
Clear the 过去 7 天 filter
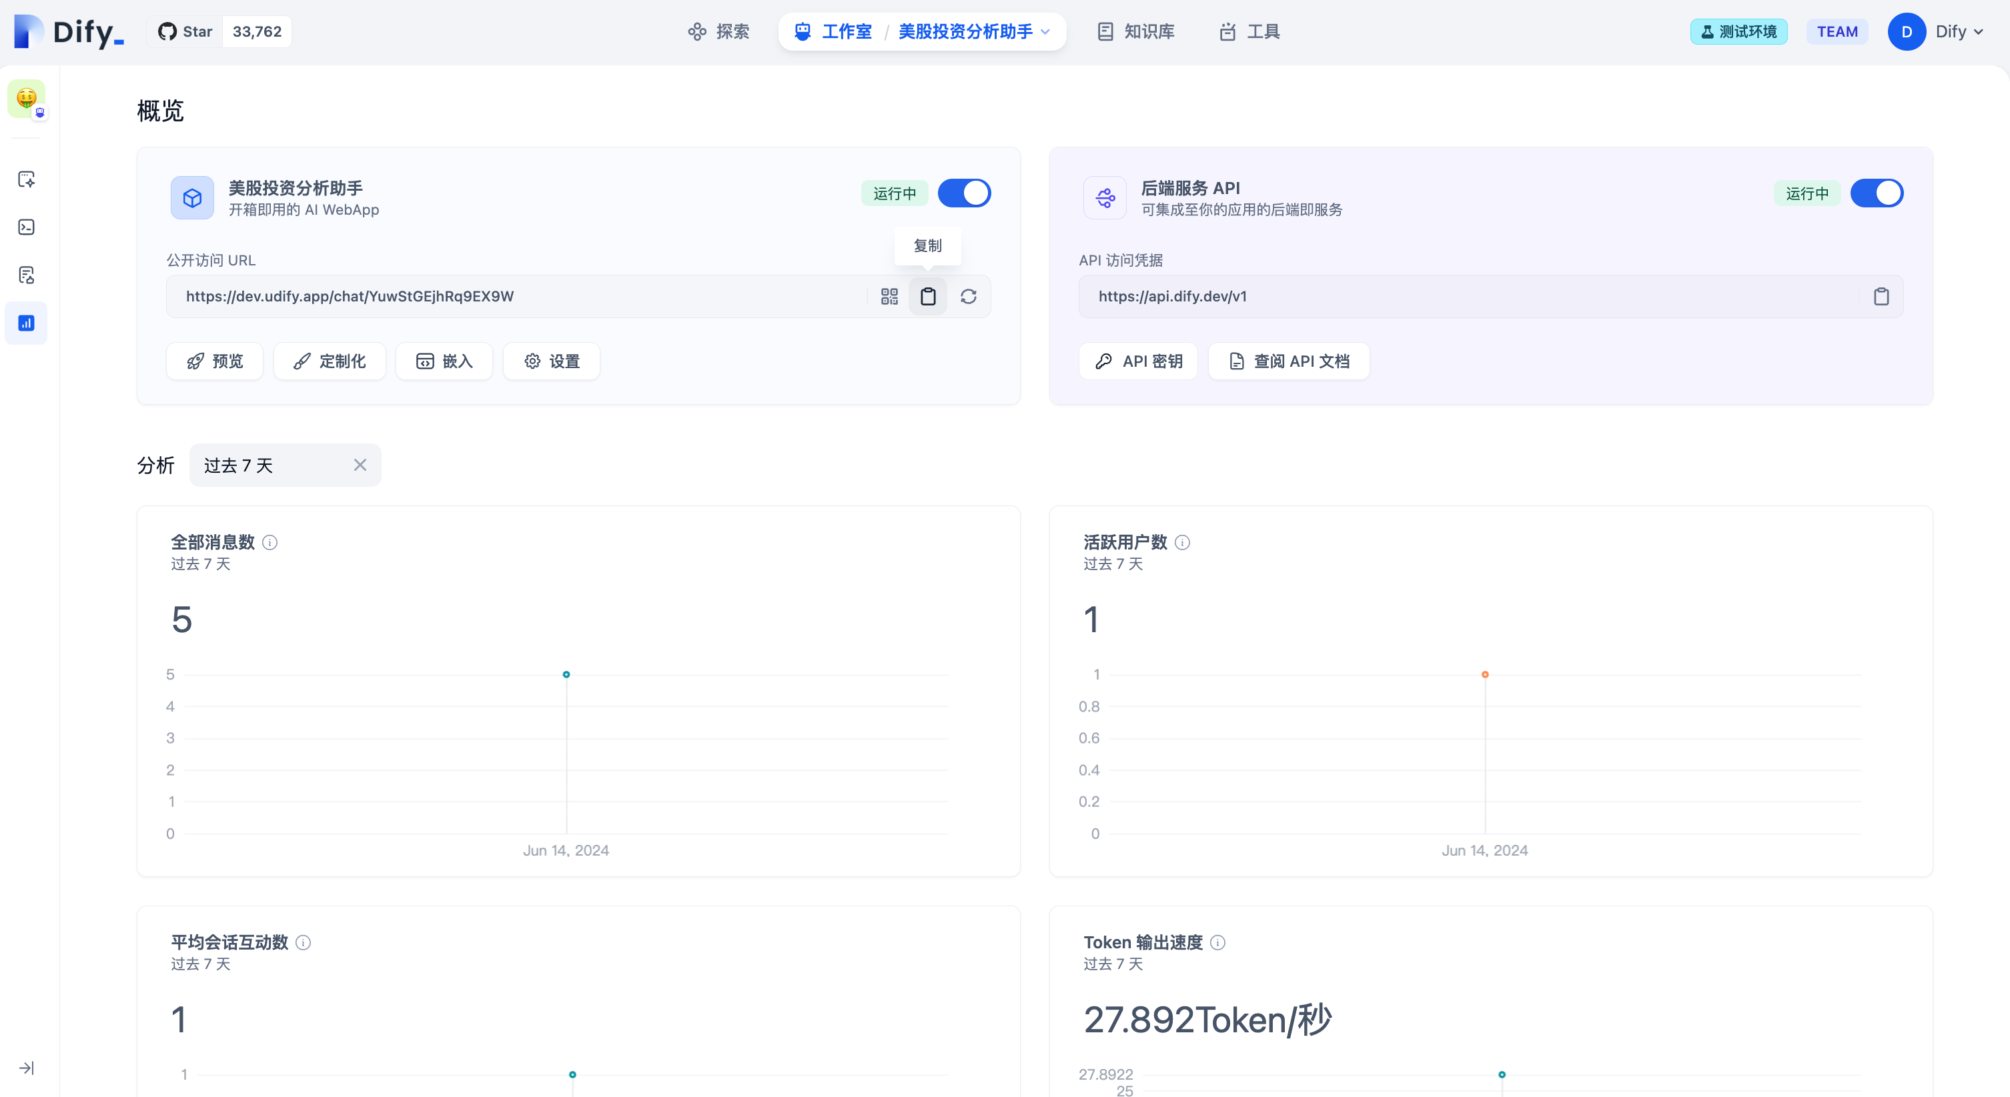(360, 465)
